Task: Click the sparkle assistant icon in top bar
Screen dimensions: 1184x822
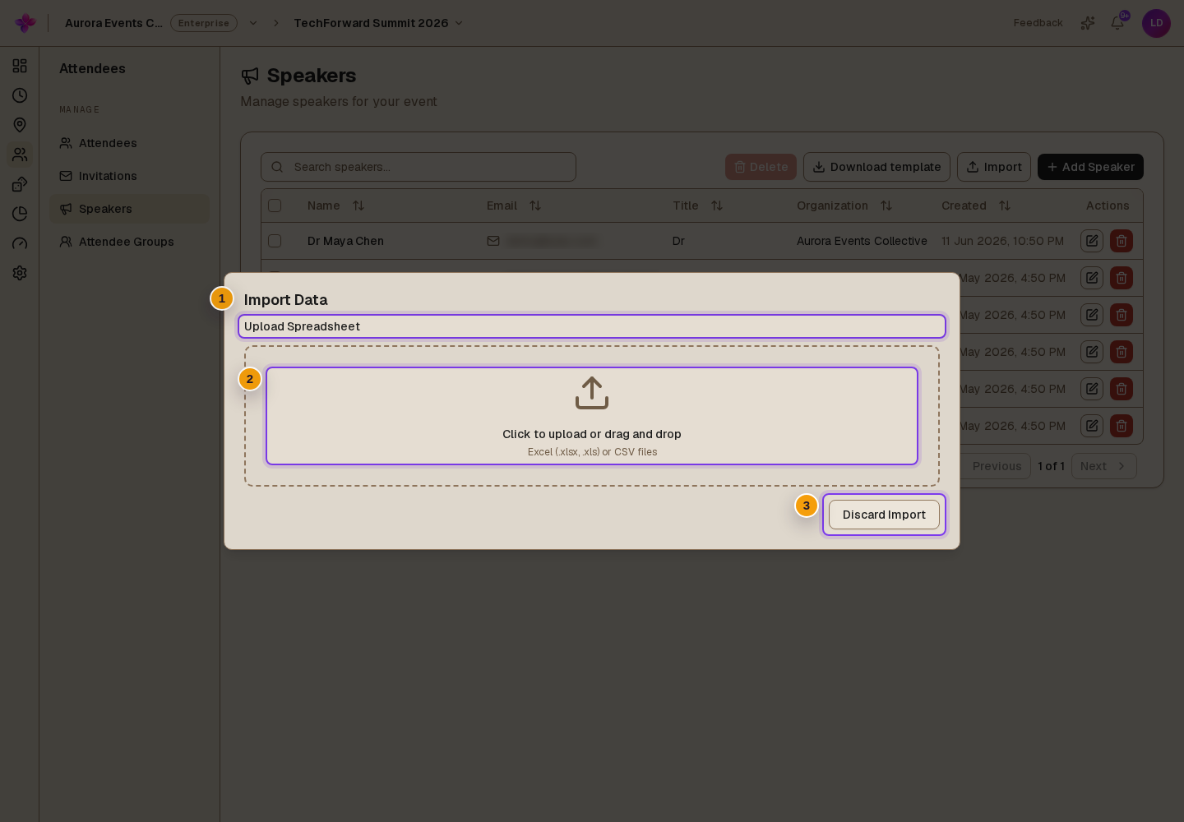Action: (x=1088, y=23)
